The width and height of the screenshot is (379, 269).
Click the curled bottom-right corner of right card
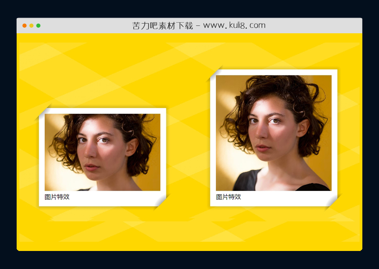click(333, 202)
